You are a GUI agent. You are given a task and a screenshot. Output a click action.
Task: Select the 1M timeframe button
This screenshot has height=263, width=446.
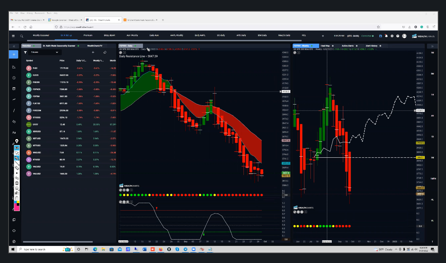click(x=432, y=52)
